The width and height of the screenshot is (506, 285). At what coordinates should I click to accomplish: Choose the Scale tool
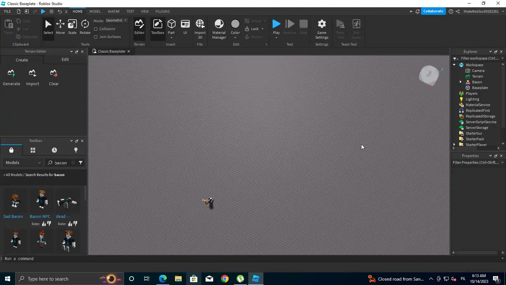pos(72,27)
